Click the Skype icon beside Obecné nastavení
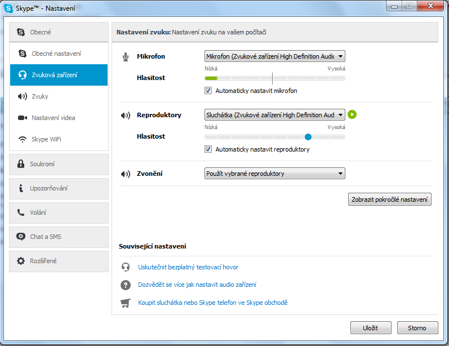Screen dimensions: 449x346 pos(23,54)
